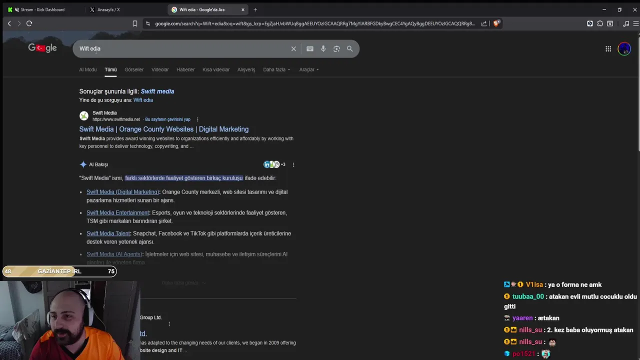Screen dimensions: 640x360
Task: Reload the page with the refresh icon
Action: pos(29,23)
